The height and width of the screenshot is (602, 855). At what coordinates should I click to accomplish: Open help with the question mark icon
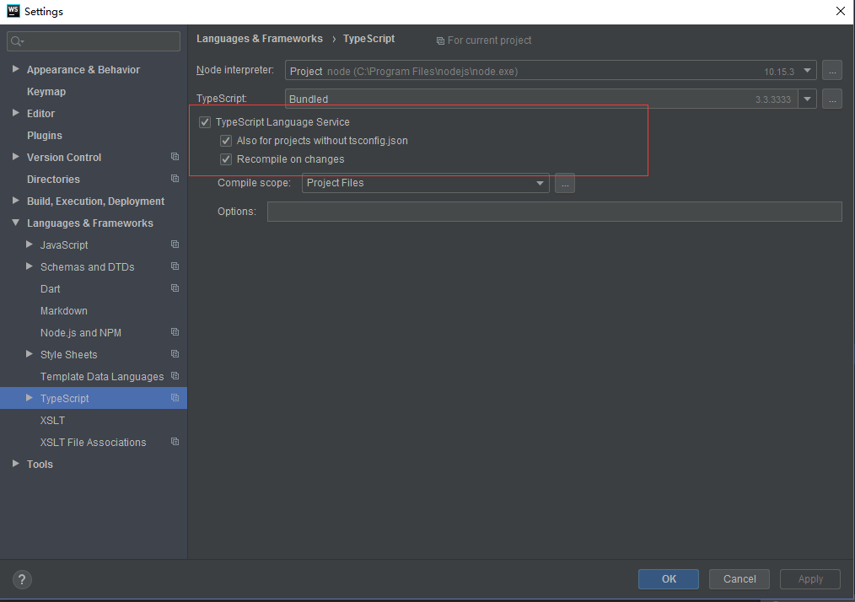22,579
